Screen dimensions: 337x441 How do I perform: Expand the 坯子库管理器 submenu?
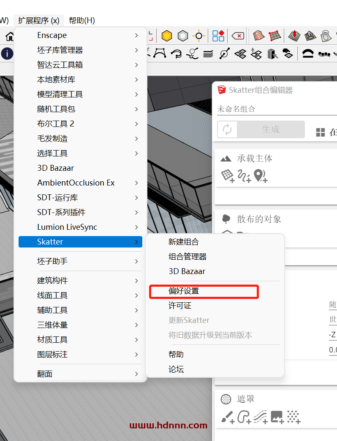tap(80, 50)
